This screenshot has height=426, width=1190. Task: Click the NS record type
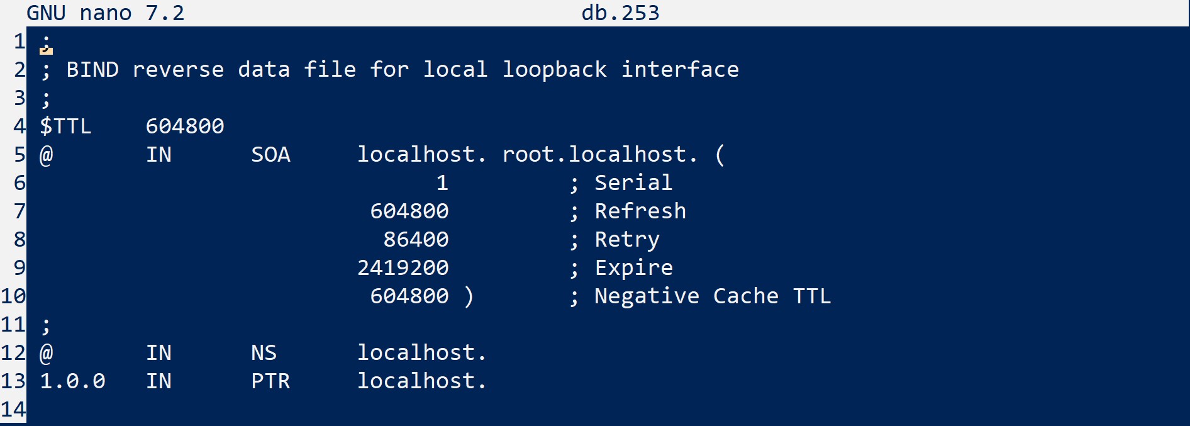coord(264,353)
